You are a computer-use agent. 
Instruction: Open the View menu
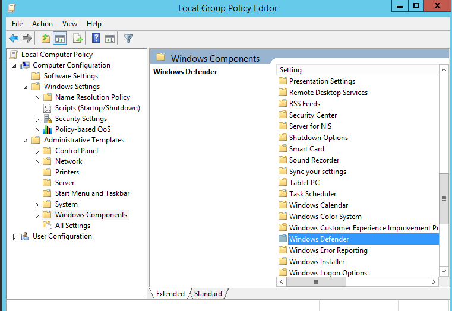pyautogui.click(x=69, y=24)
